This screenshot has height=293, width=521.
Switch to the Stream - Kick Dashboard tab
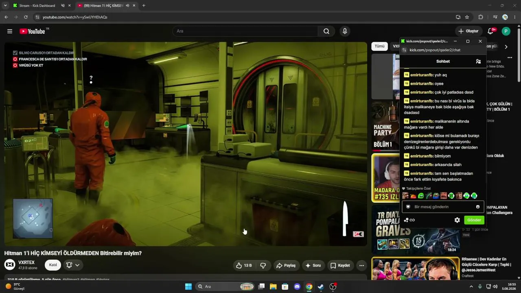(x=38, y=6)
